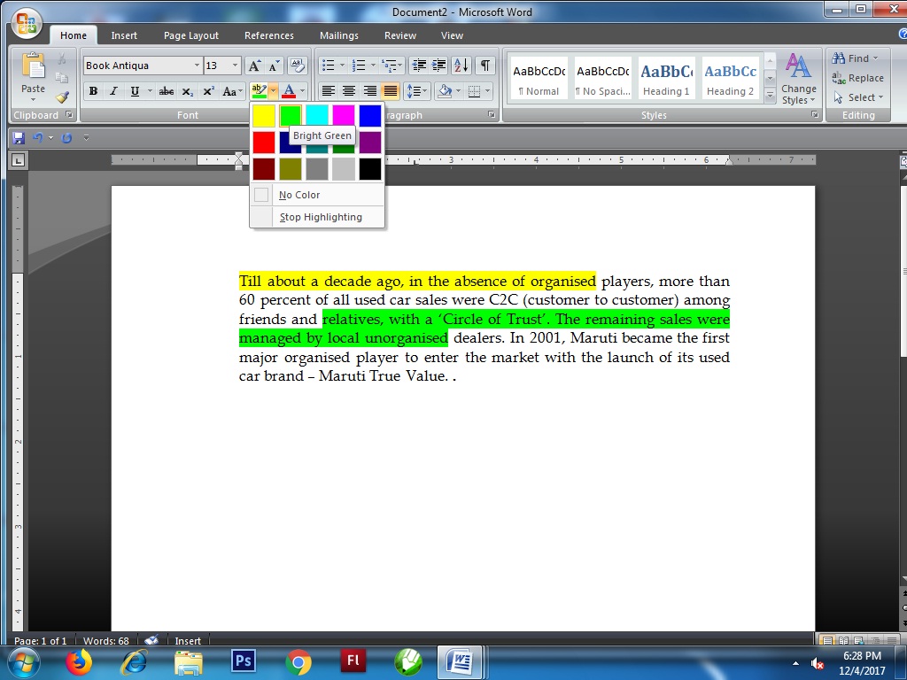
Task: Click increase indent icon
Action: click(x=439, y=66)
